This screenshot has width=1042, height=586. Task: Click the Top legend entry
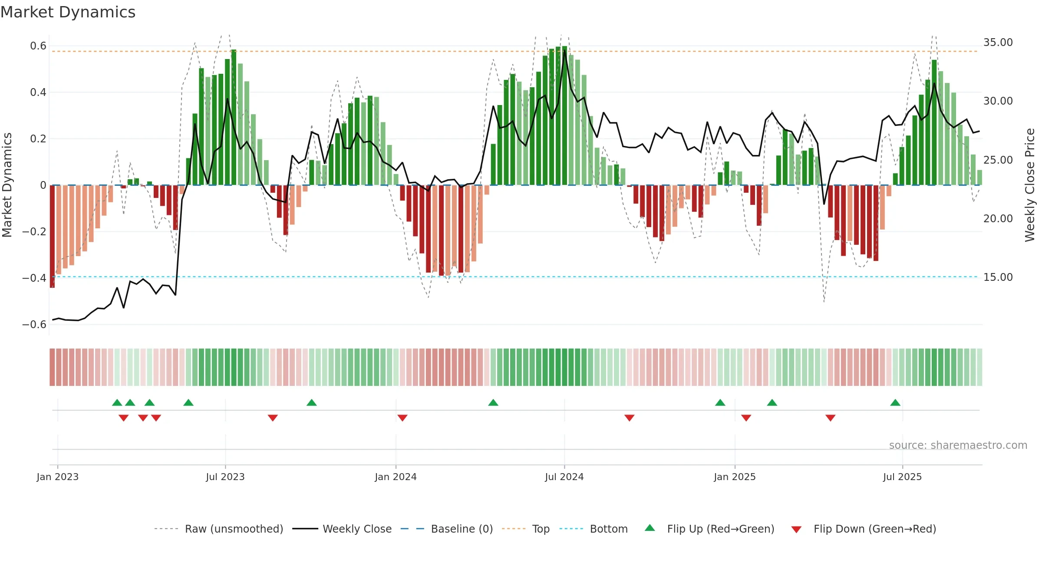pyautogui.click(x=526, y=529)
